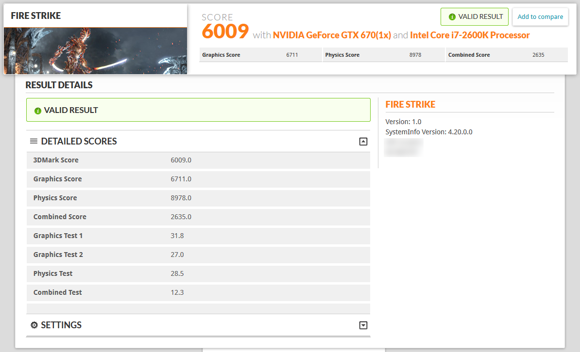Select the 28.5 value
The height and width of the screenshot is (352, 580).
tap(177, 273)
